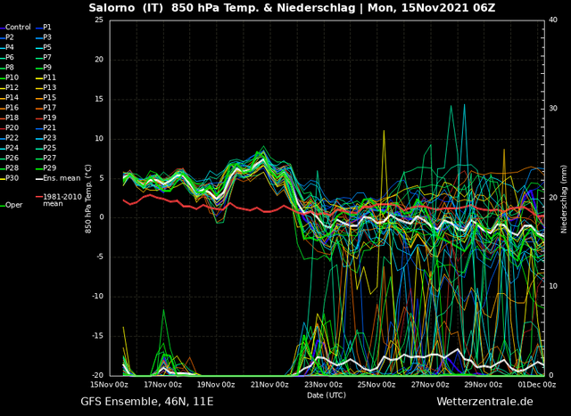This screenshot has width=571, height=416.
Task: Click the 19Nov 00z date label
Action: pyautogui.click(x=216, y=385)
